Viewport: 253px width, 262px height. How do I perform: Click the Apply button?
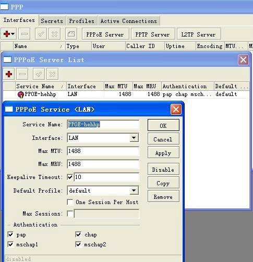163,153
